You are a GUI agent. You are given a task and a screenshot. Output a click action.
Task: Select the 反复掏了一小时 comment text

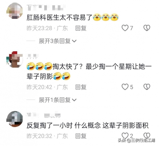click(87, 126)
